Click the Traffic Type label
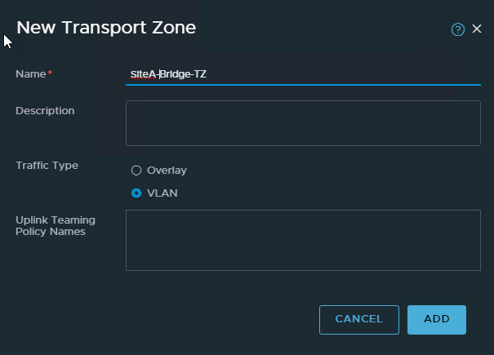 coord(47,165)
